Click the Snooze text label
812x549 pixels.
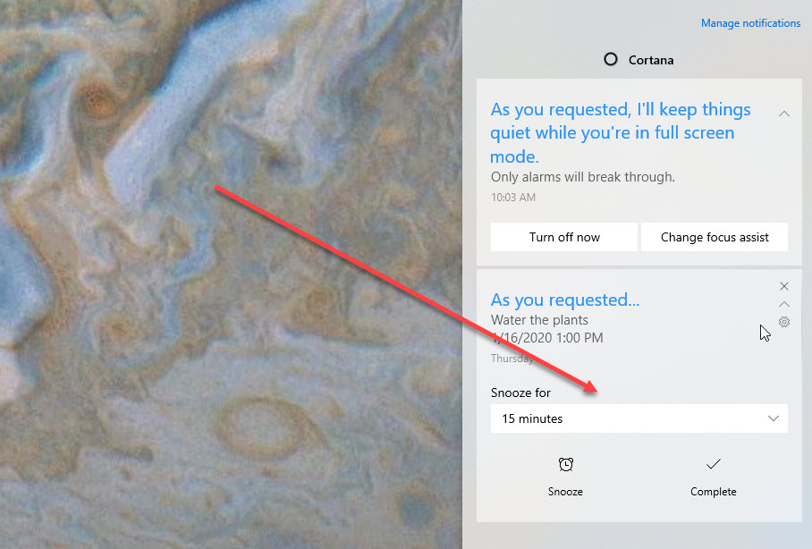(x=565, y=492)
